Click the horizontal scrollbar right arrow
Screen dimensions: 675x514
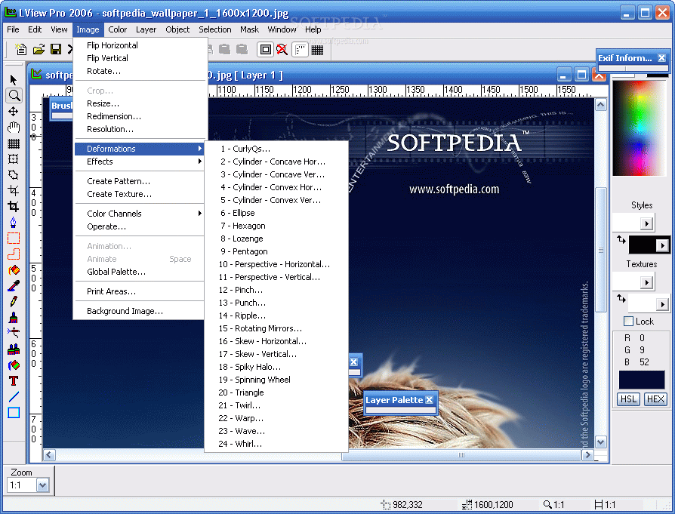587,455
